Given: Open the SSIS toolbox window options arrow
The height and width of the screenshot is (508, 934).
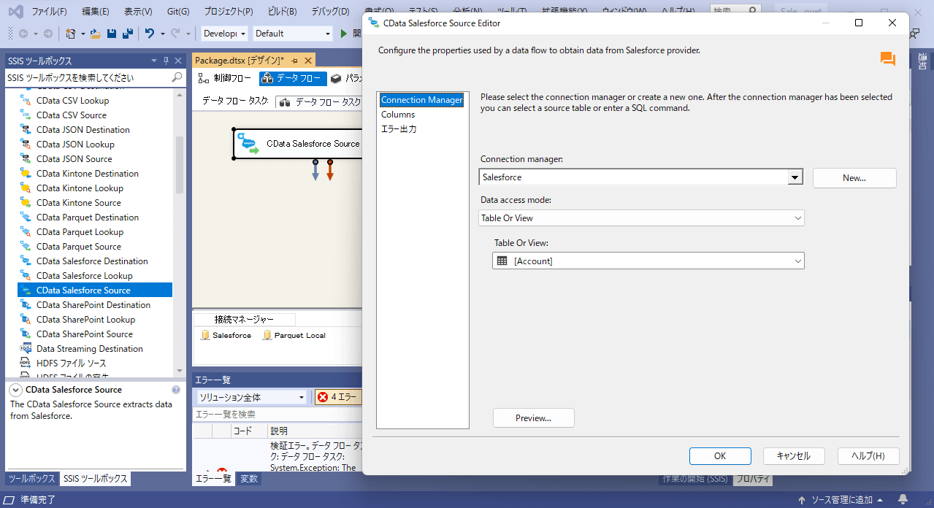Looking at the screenshot, I should coord(154,61).
